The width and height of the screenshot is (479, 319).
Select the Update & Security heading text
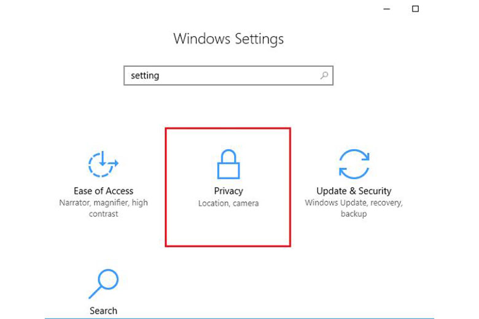point(354,191)
